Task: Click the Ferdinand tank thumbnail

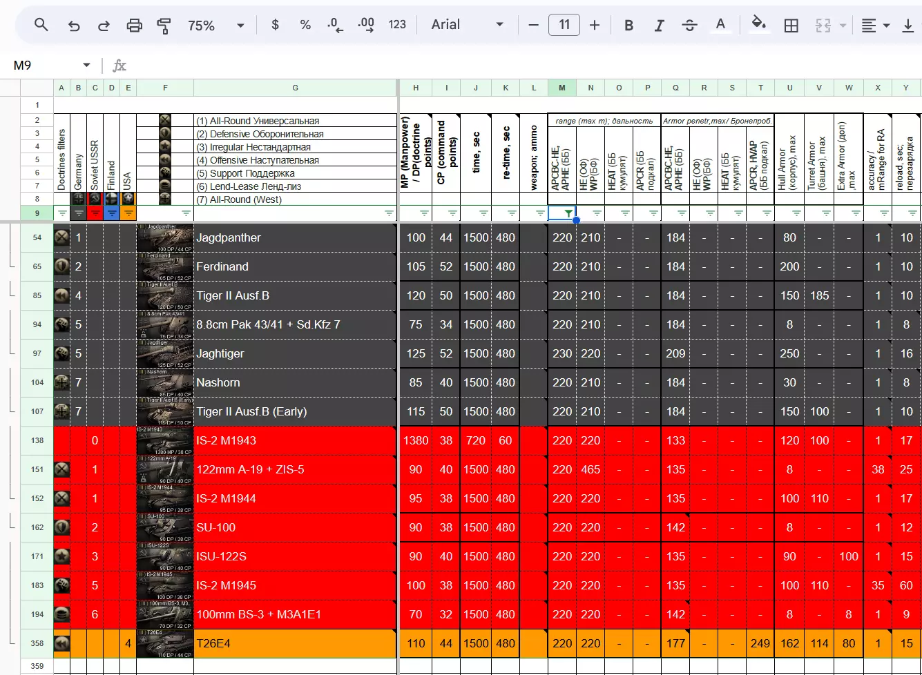Action: coord(165,266)
